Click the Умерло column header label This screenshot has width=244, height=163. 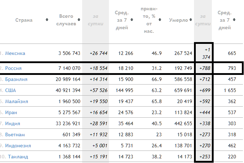(x=178, y=20)
